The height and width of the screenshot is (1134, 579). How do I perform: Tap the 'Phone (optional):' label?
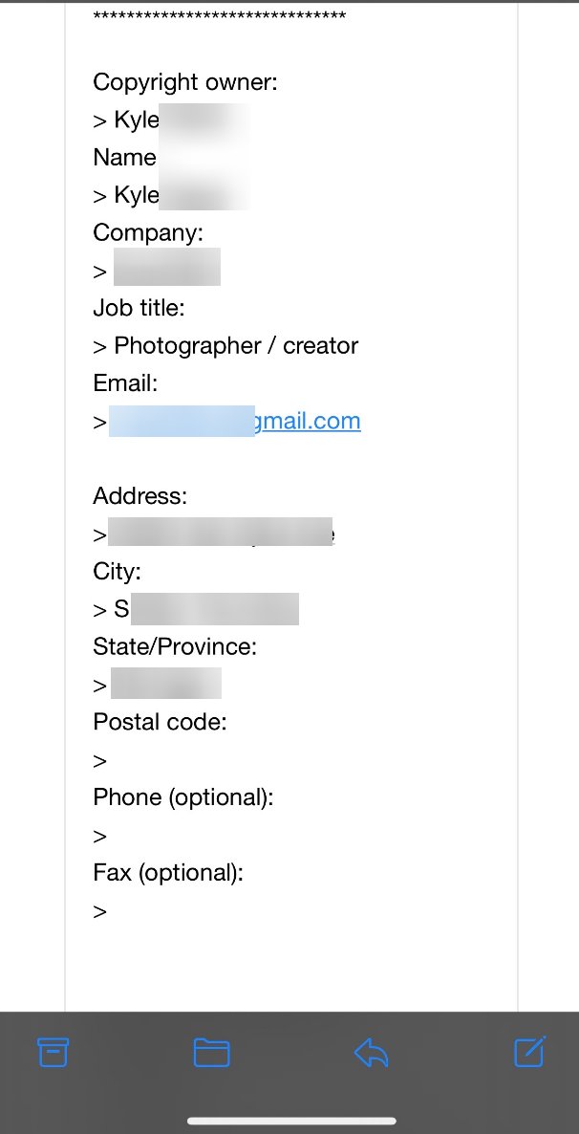pyautogui.click(x=183, y=797)
